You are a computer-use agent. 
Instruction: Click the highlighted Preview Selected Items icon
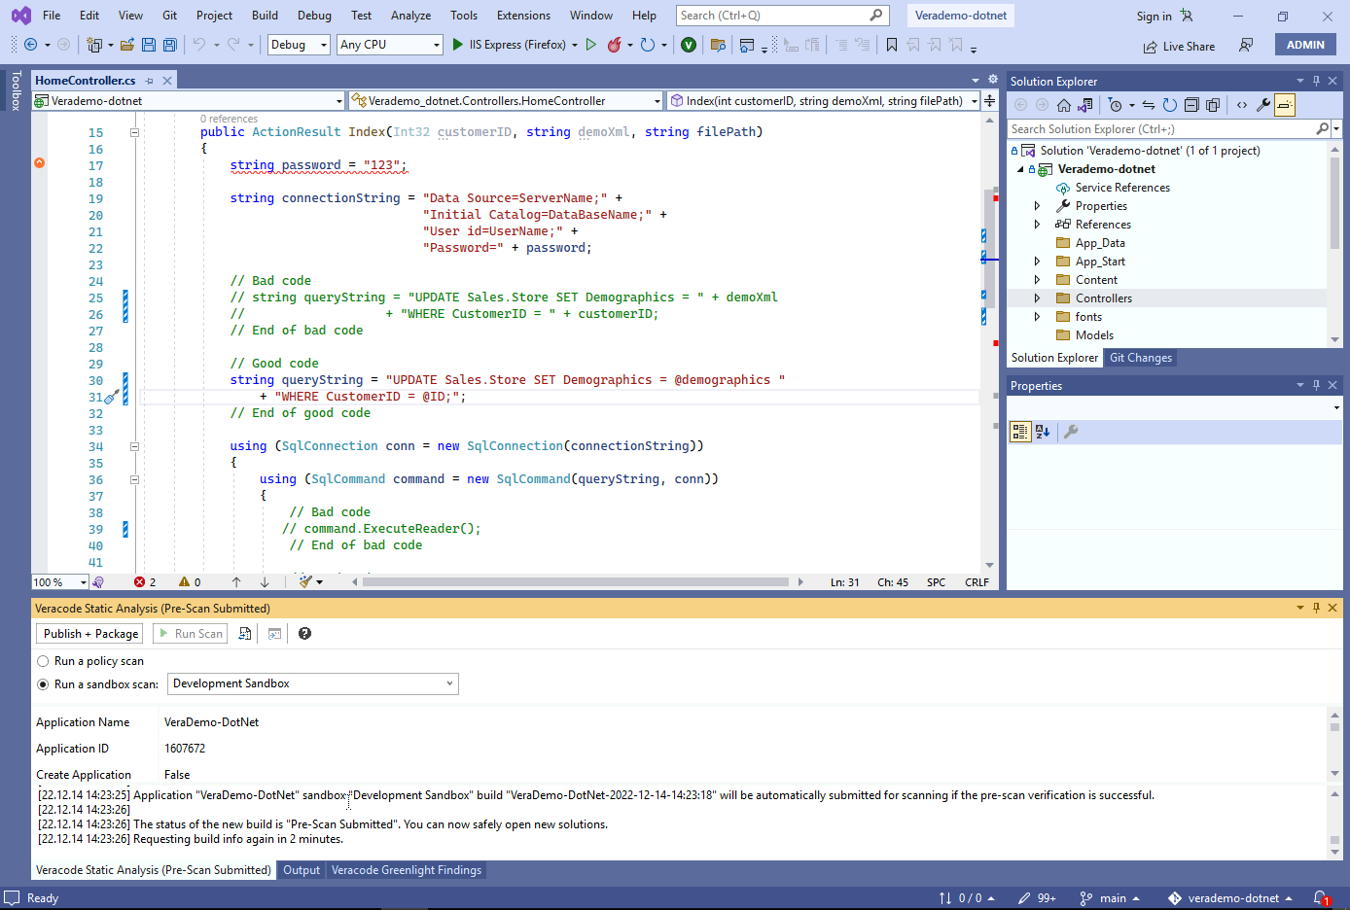(1285, 105)
